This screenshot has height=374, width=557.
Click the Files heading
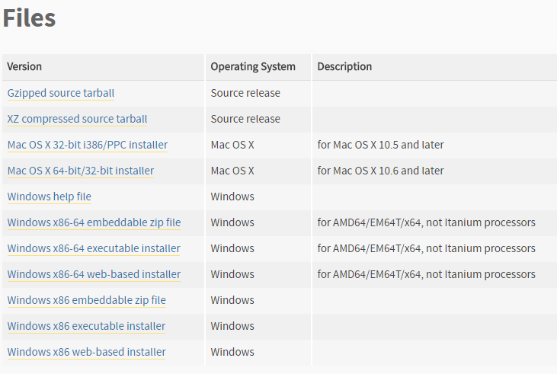pyautogui.click(x=29, y=18)
